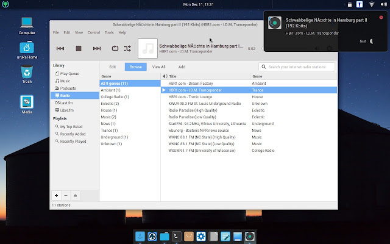Click Next in the notification popup
390x244 pixels.
pyautogui.click(x=363, y=41)
